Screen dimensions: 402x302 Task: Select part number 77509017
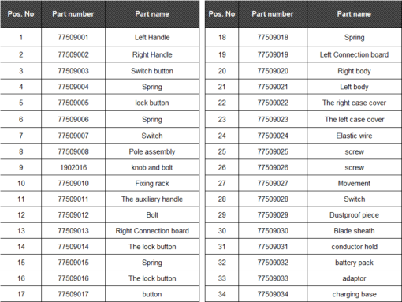click(73, 294)
